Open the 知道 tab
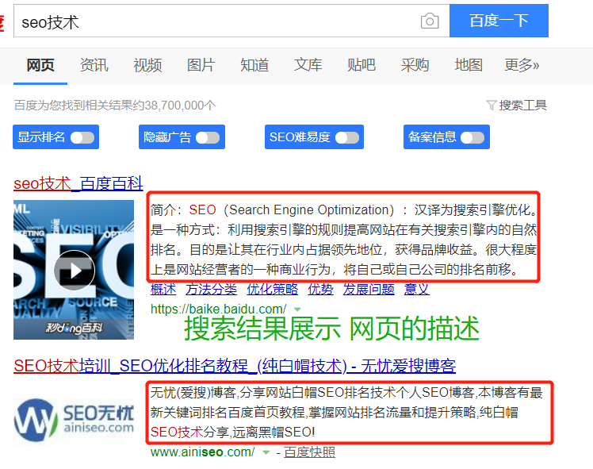The height and width of the screenshot is (469, 593). click(254, 65)
